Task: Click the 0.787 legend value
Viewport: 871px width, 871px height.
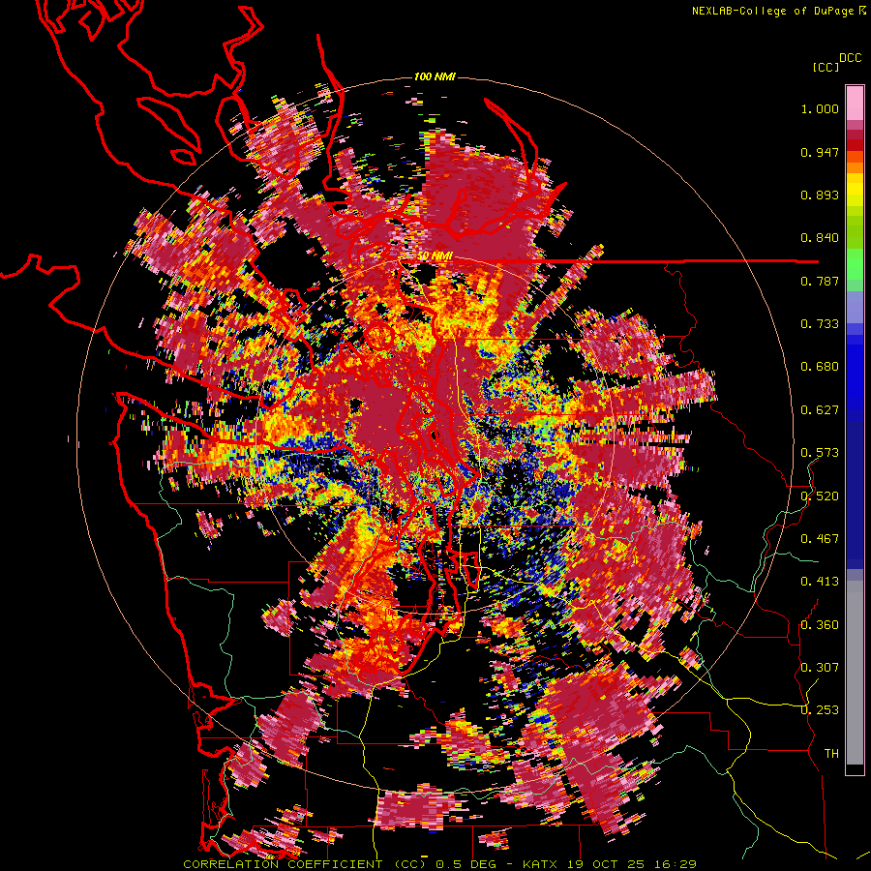Action: pos(820,281)
